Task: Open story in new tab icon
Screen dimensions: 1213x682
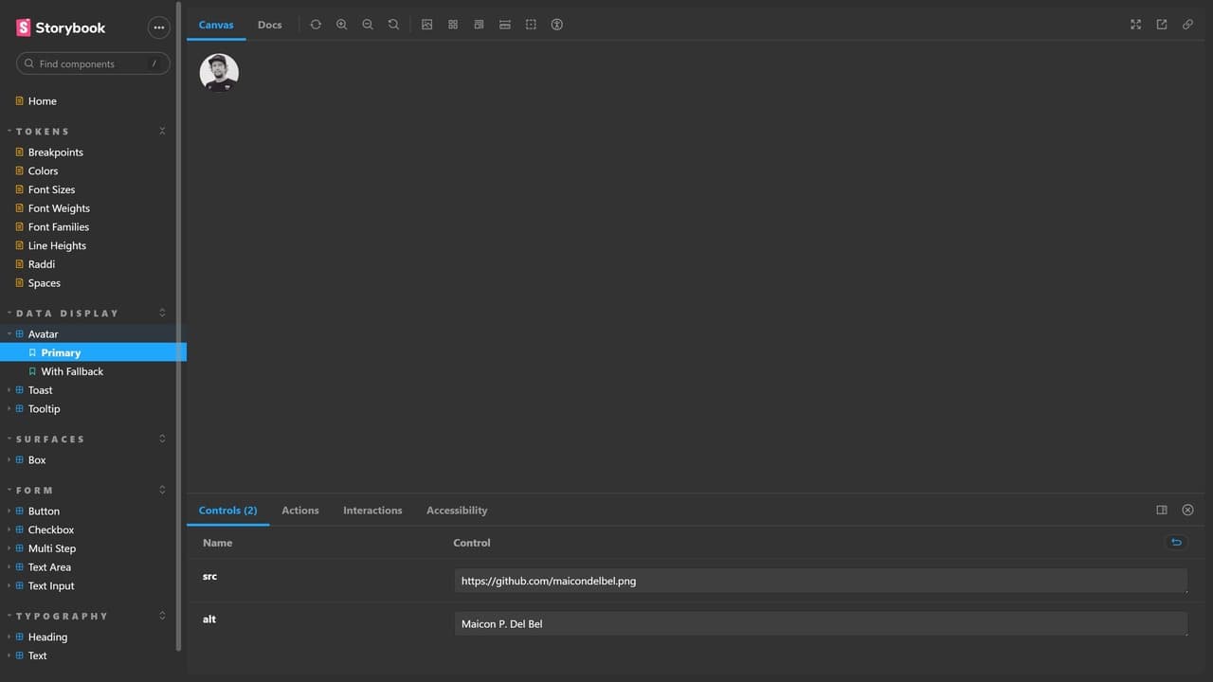Action: [1162, 25]
